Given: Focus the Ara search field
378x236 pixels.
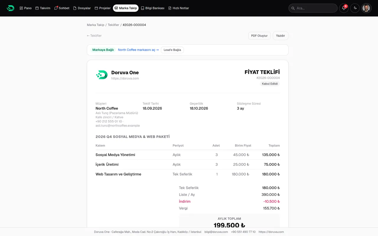Looking at the screenshot, I should [313, 8].
